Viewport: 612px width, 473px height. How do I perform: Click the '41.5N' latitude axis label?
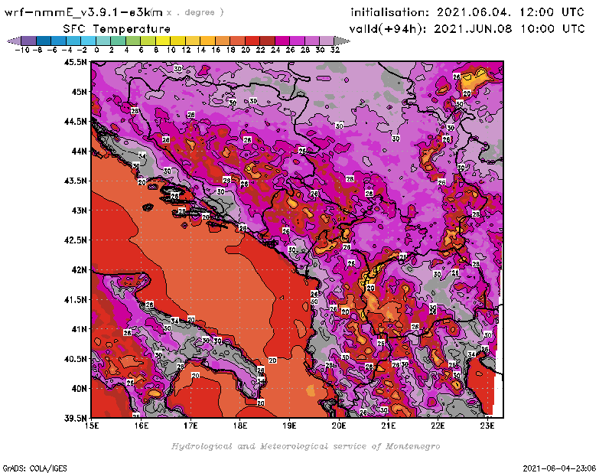(75, 299)
